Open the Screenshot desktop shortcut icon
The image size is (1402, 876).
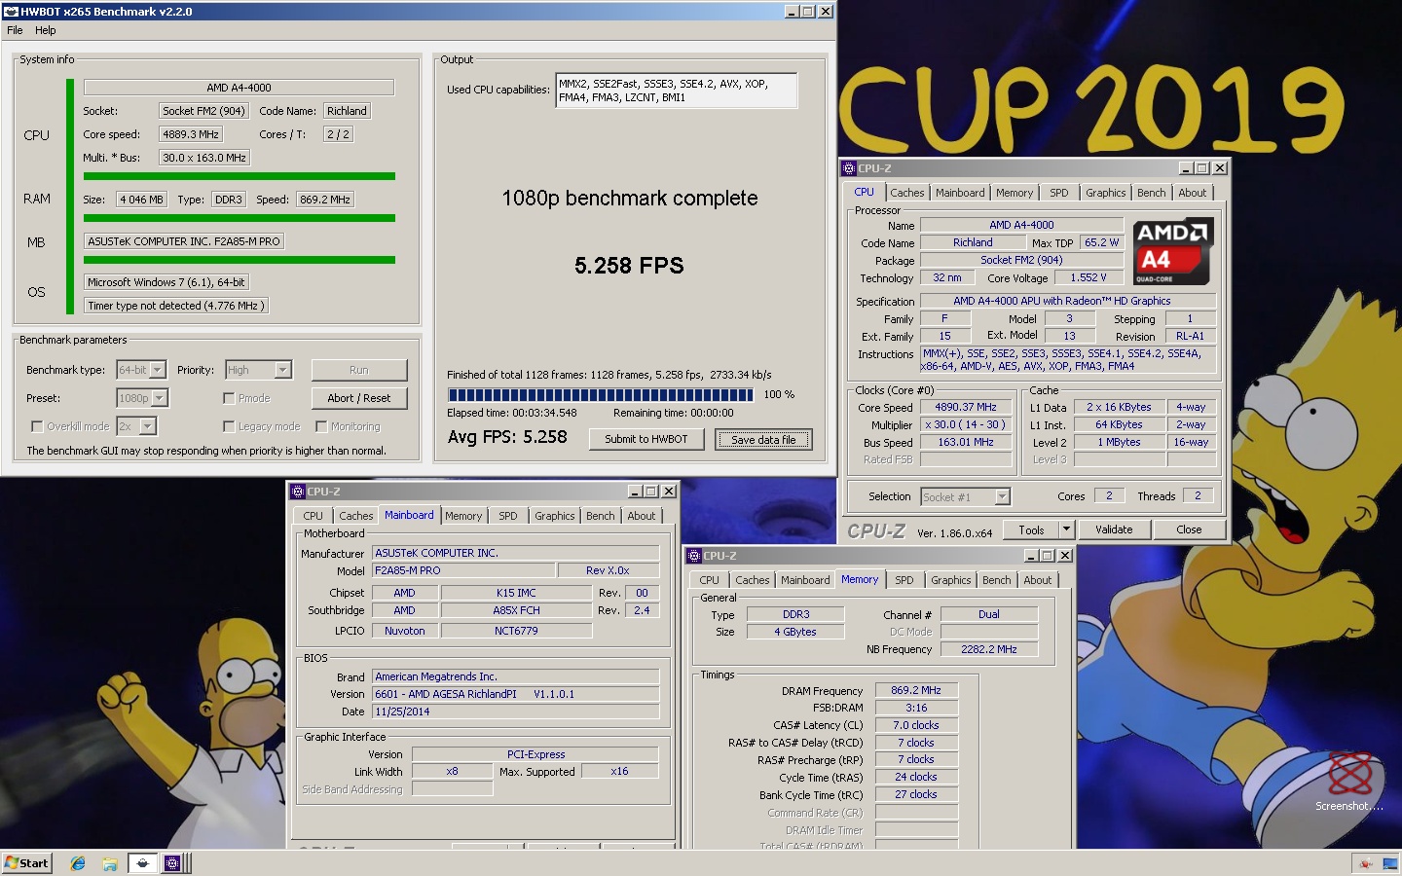[1349, 782]
